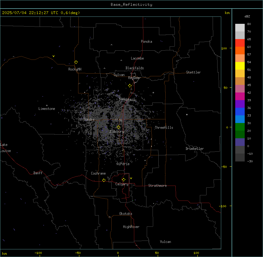Click the yellow diamond marker above RockyMH
The width and height of the screenshot is (263, 257).
coord(76,62)
